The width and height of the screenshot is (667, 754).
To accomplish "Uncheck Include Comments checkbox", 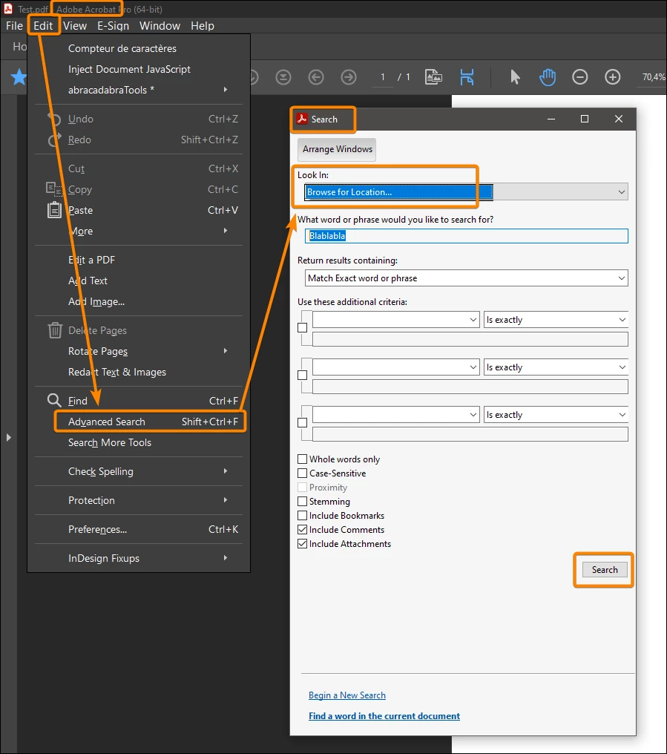I will (x=302, y=529).
